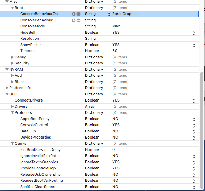Screen dimensions: 205x191
Task: Edit the ForceGraphics value
Action: [125, 14]
